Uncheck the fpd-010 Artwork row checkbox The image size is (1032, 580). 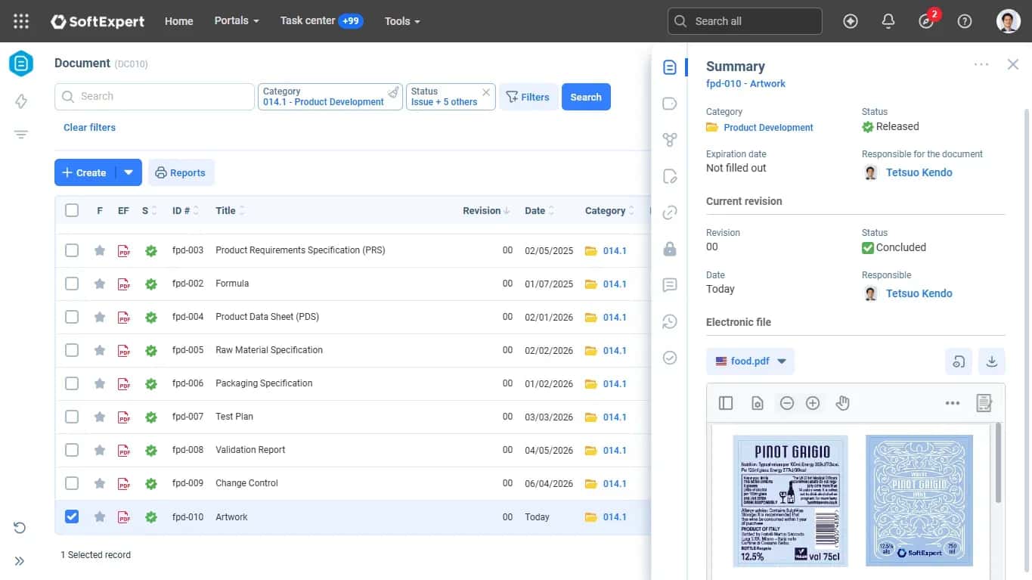(x=72, y=516)
